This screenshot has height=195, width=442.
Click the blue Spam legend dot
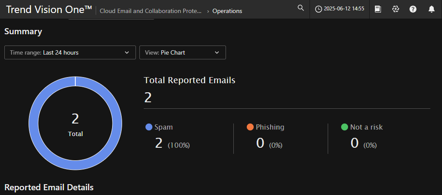(149, 127)
